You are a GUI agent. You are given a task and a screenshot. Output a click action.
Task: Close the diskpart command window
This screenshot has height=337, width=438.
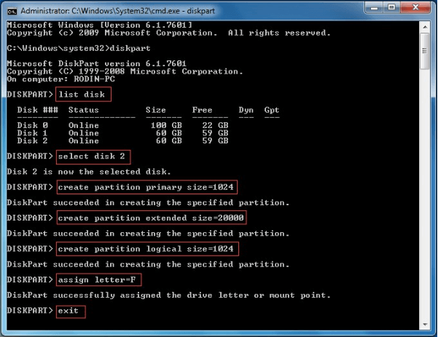415,7
